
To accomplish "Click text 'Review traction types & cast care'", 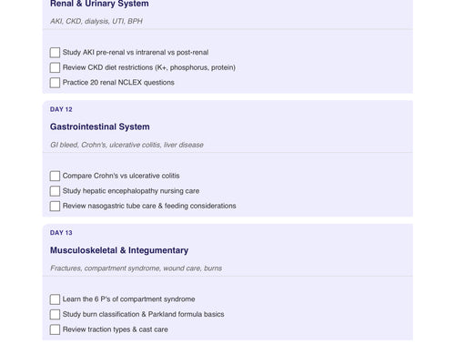I will click(116, 329).
